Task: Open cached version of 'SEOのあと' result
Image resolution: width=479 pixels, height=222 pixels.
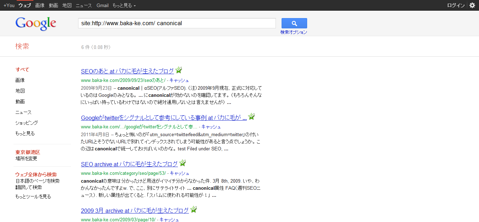Action: [x=179, y=81]
